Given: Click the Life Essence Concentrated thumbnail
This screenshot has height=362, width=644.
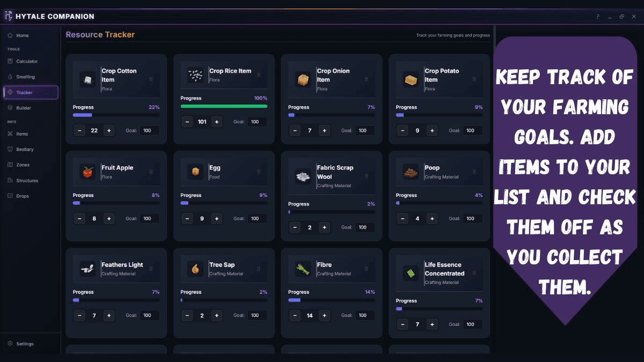Looking at the screenshot, I should click(x=411, y=273).
